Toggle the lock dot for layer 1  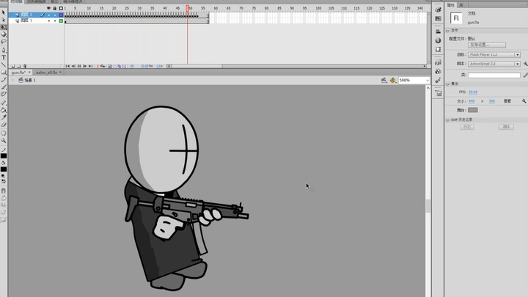point(55,21)
